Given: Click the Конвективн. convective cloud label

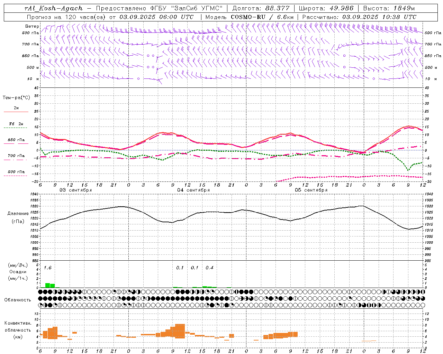Looking at the screenshot, I should 18,323.
